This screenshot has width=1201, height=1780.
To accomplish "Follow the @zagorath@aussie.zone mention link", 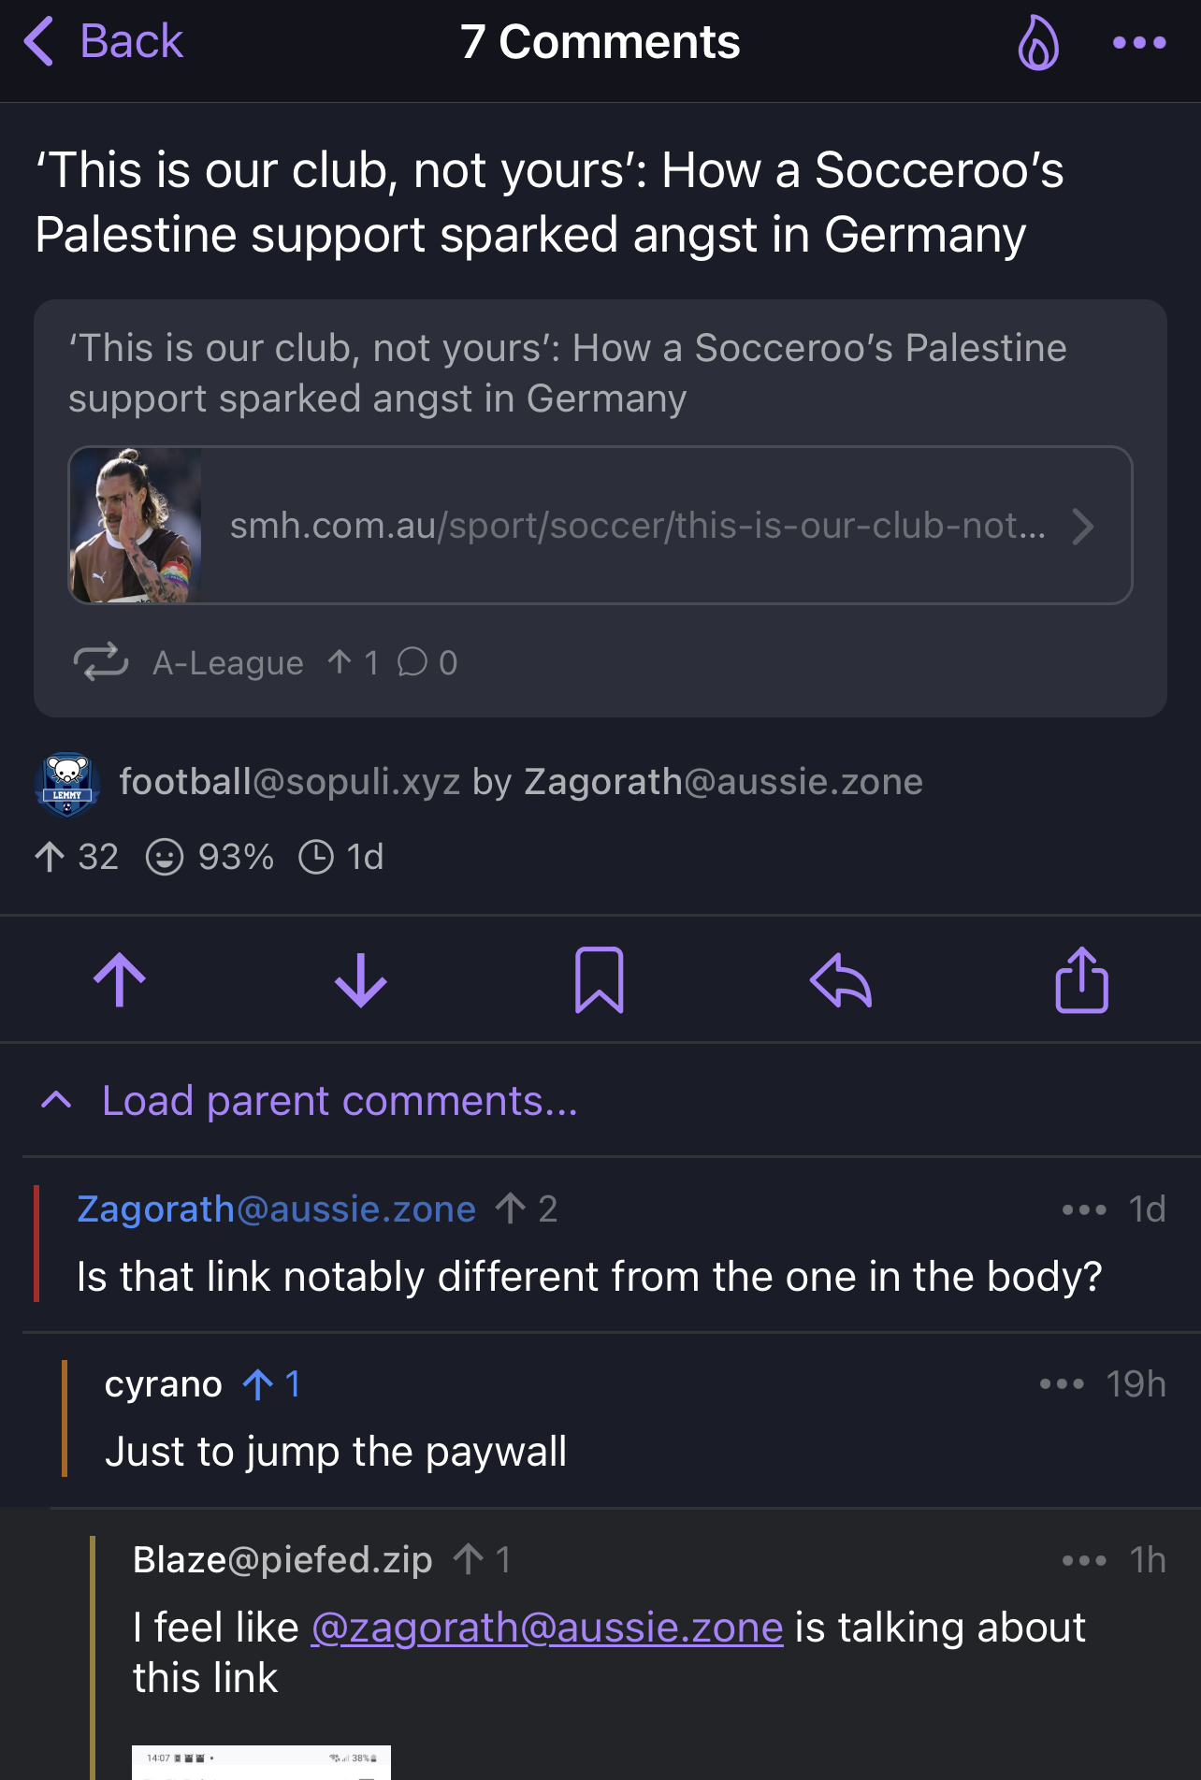I will point(546,1628).
